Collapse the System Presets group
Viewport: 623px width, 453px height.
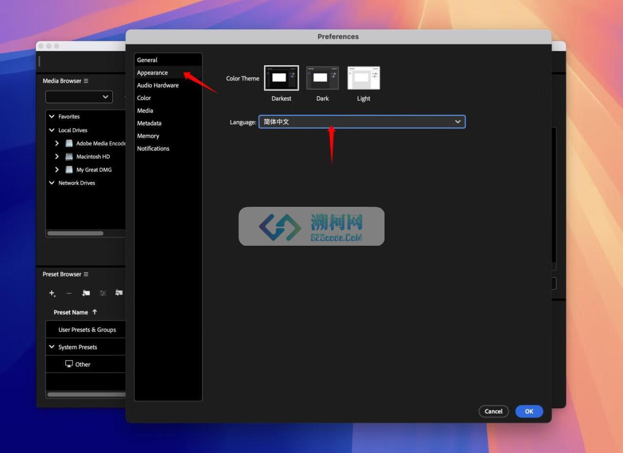[x=52, y=347]
